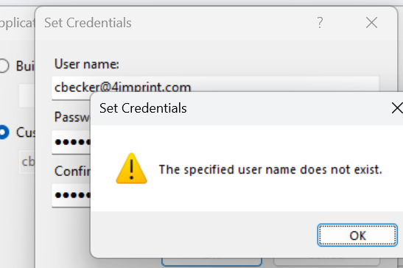
Task: Open help for Set Credentials dialog
Action: coord(320,23)
